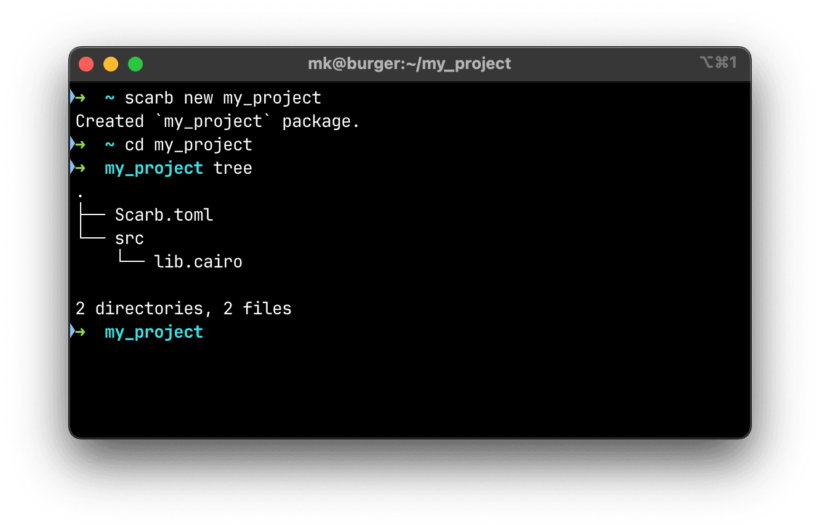Click lib.cairo in the tree listing
This screenshot has width=820, height=530.
click(198, 262)
